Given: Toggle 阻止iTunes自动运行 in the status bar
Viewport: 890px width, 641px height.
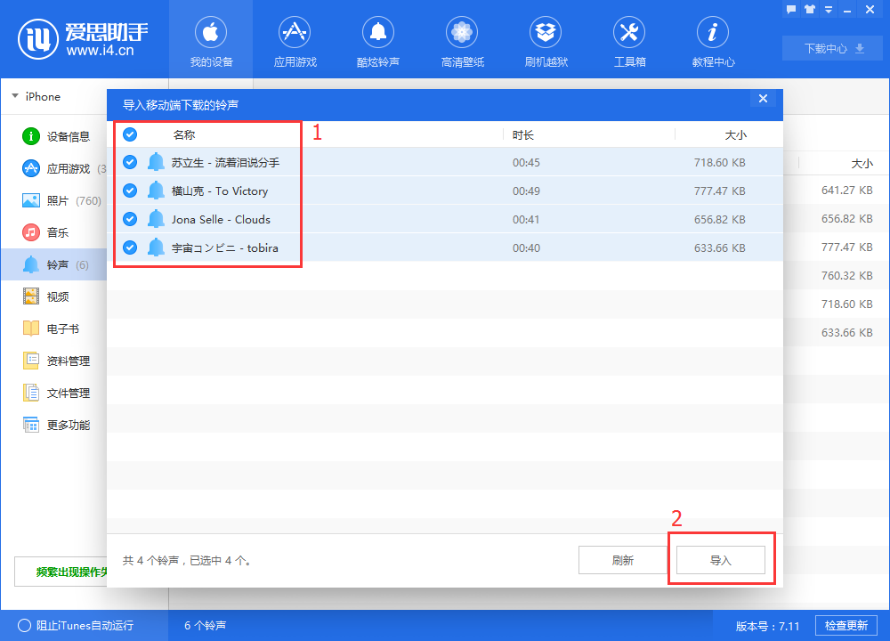Looking at the screenshot, I should pyautogui.click(x=24, y=626).
